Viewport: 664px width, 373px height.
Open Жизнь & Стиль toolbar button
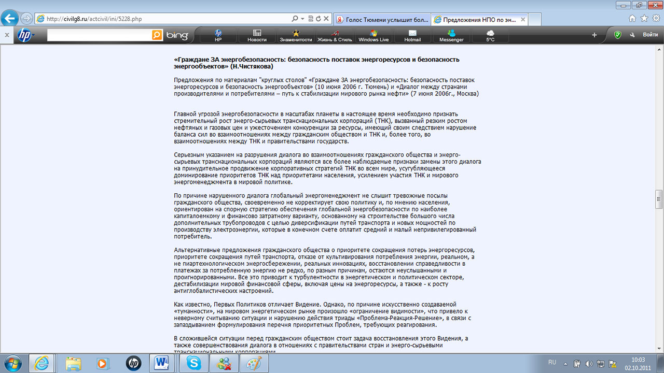(x=335, y=35)
